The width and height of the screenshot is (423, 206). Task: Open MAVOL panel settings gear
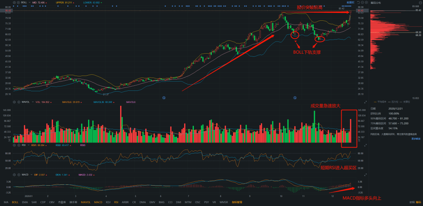(x=14, y=102)
